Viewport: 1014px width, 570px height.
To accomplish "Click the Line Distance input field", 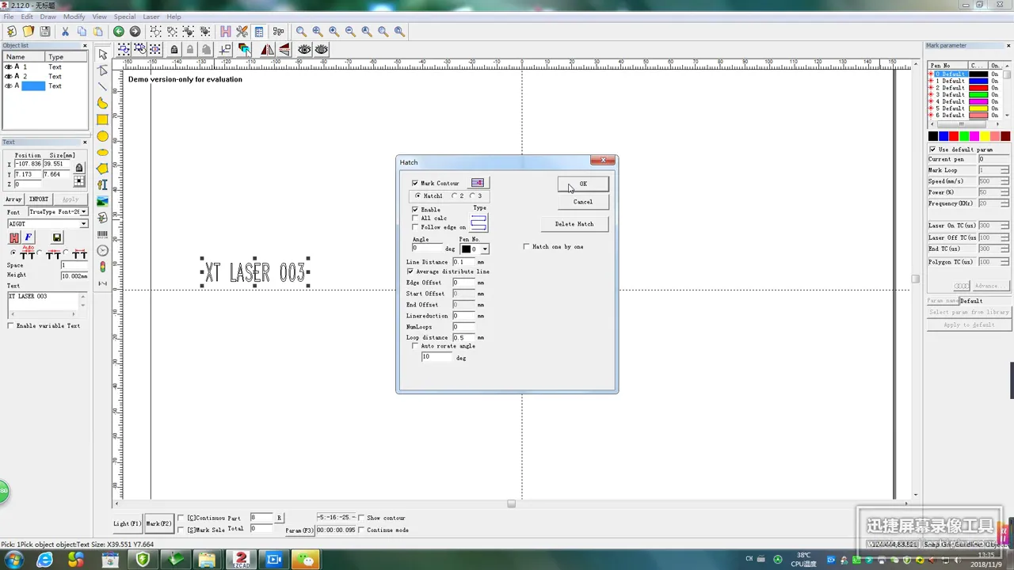I will pyautogui.click(x=463, y=262).
